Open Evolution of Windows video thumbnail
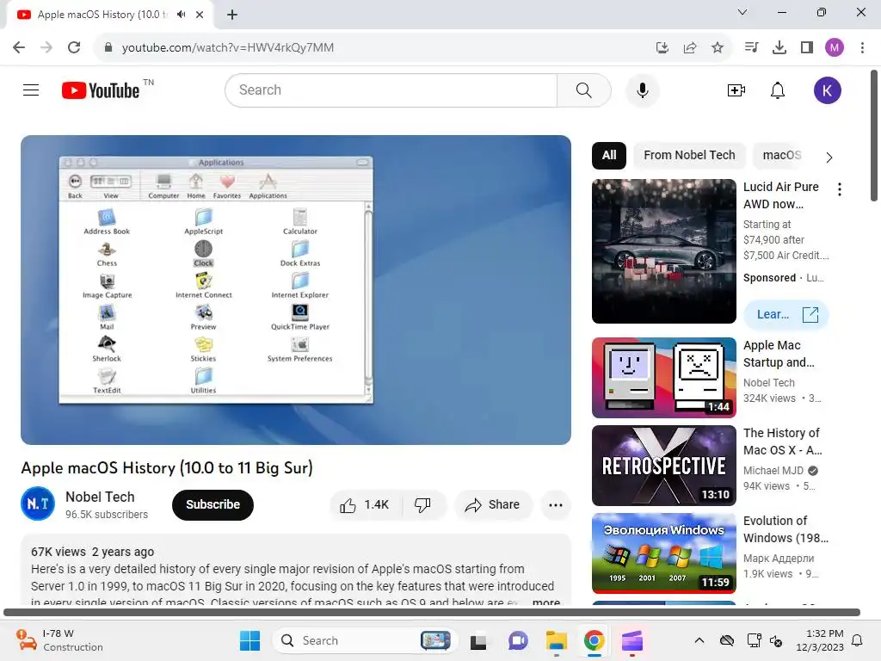Viewport: 881px width, 661px height. 664,553
